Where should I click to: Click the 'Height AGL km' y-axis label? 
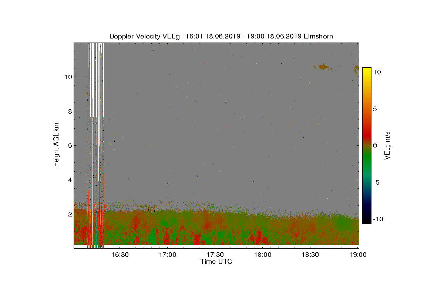[56, 145]
